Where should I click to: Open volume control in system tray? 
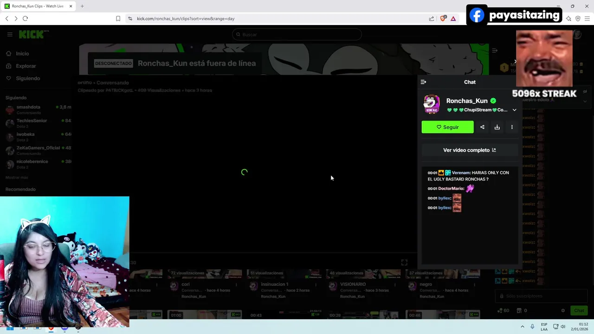point(563,327)
